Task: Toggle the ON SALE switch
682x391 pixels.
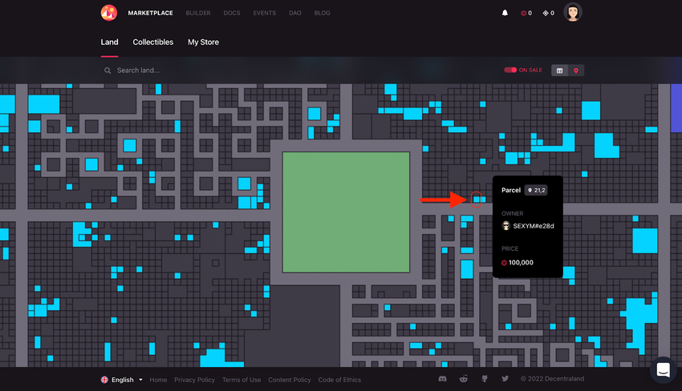Action: click(x=510, y=70)
